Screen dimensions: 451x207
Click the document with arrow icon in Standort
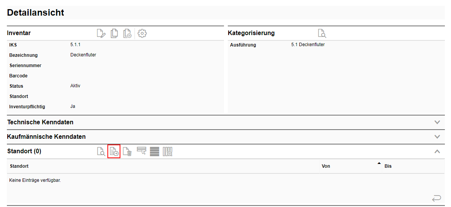point(114,151)
